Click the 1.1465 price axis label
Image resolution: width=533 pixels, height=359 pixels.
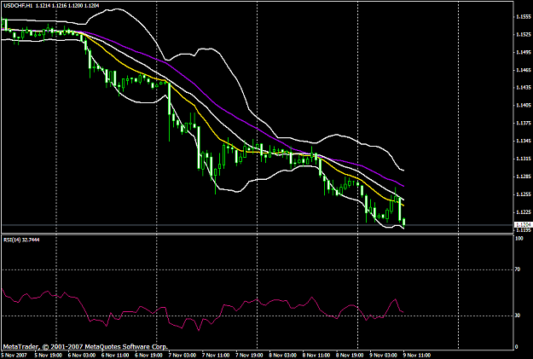524,70
